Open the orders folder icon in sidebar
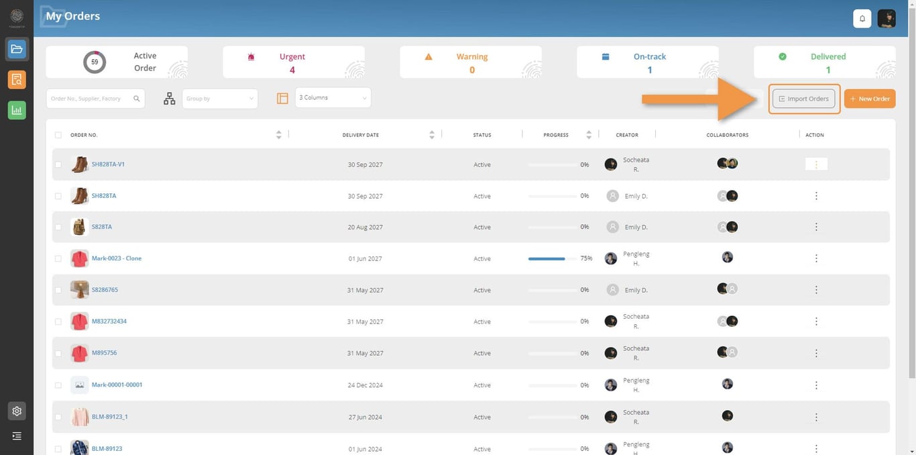Image resolution: width=916 pixels, height=455 pixels. click(x=17, y=50)
